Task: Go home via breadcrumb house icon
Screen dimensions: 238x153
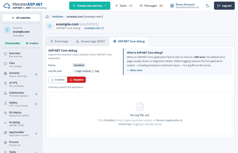Action: click(x=47, y=17)
